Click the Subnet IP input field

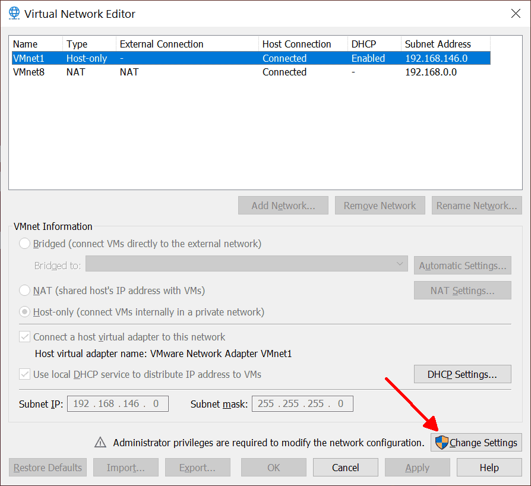pyautogui.click(x=117, y=403)
